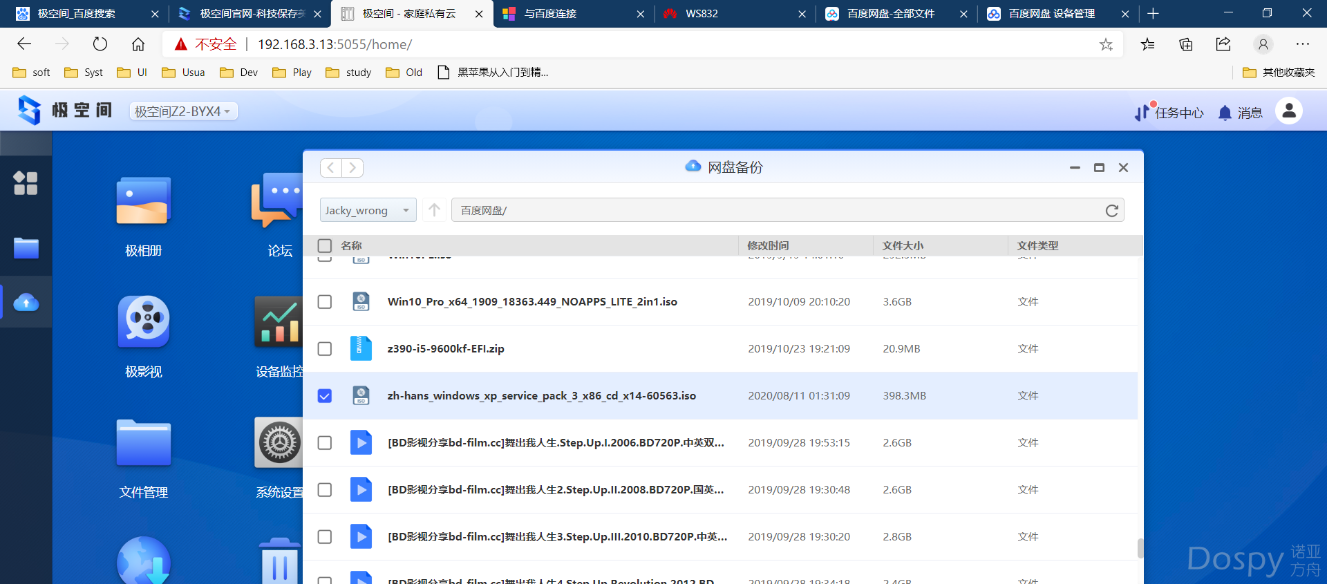Screen dimensions: 1327x584
Task: Check the Step.Up.II.2008 video checkbox
Action: click(x=324, y=489)
